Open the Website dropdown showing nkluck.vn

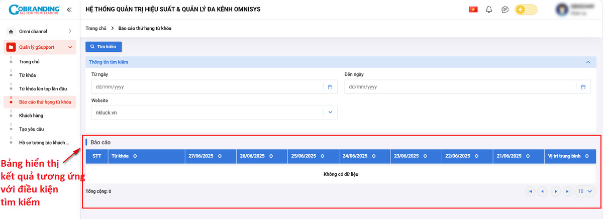214,113
